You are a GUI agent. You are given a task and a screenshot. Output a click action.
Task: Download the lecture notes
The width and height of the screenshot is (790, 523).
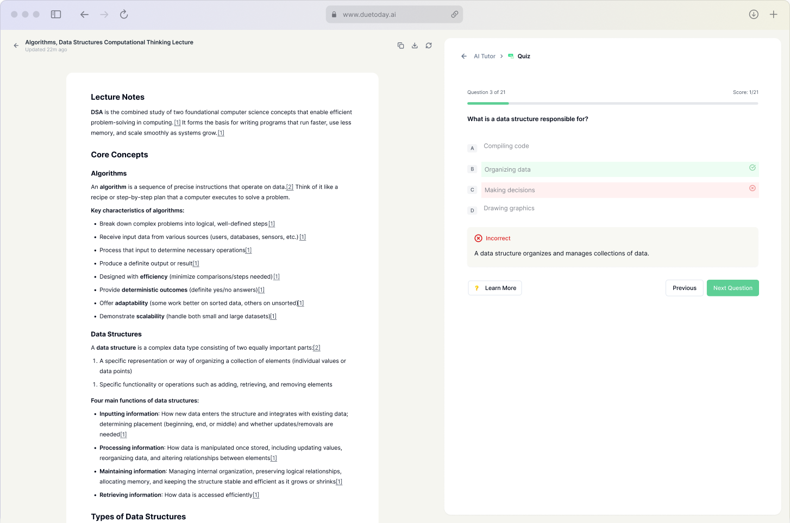click(x=415, y=46)
